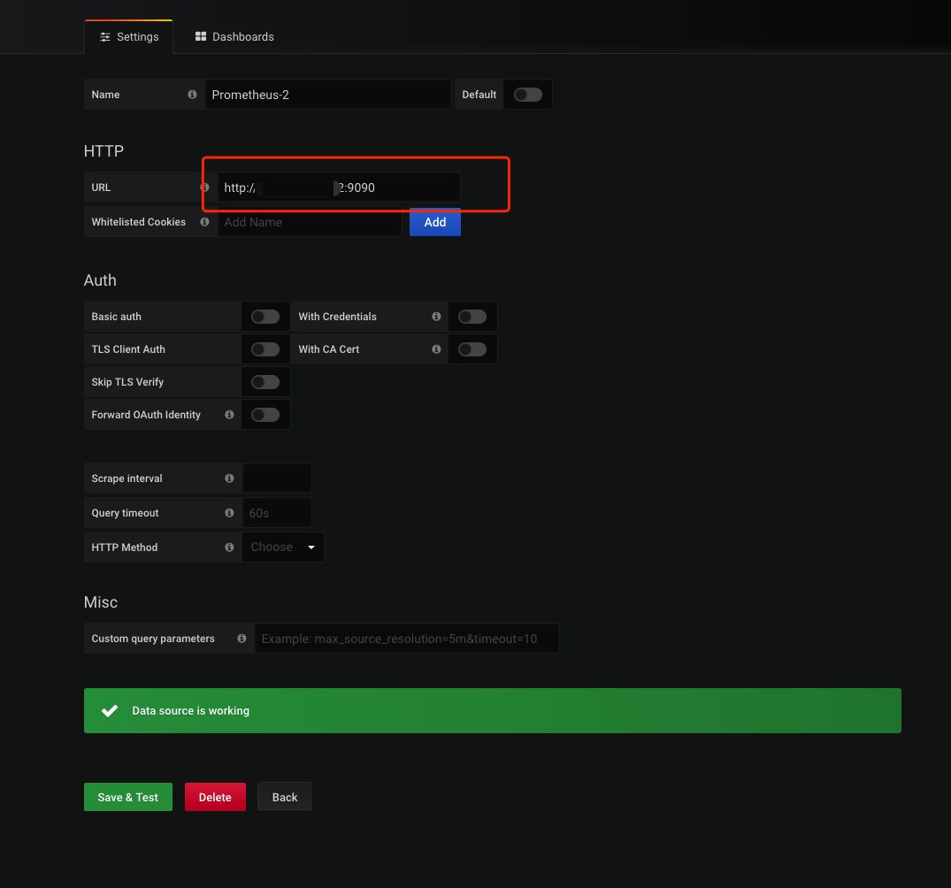Click info icon for Custom query parameters
The image size is (951, 888).
click(242, 639)
